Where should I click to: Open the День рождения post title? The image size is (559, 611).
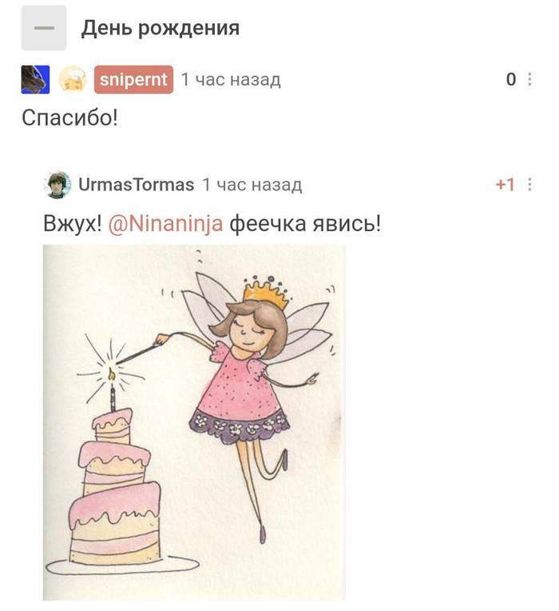click(161, 28)
